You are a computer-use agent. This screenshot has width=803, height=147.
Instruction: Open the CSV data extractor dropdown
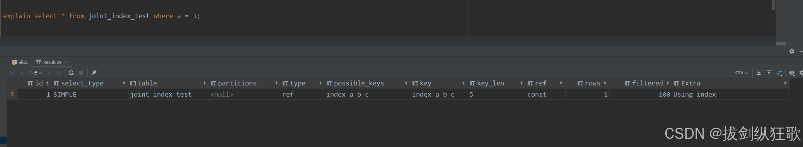click(742, 73)
